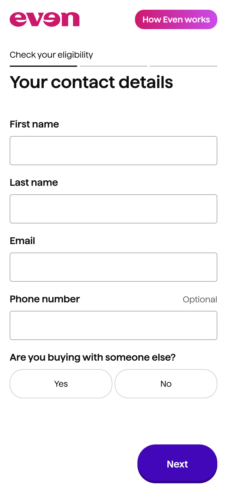Click the buying with someone else question
Image resolution: width=227 pixels, height=493 pixels.
(x=93, y=357)
